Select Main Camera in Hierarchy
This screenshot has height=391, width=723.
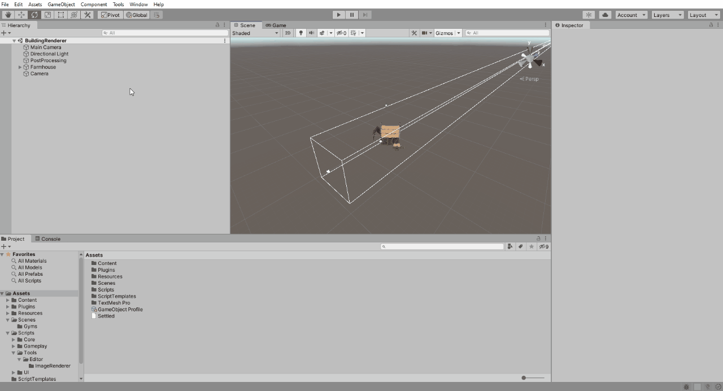point(46,47)
